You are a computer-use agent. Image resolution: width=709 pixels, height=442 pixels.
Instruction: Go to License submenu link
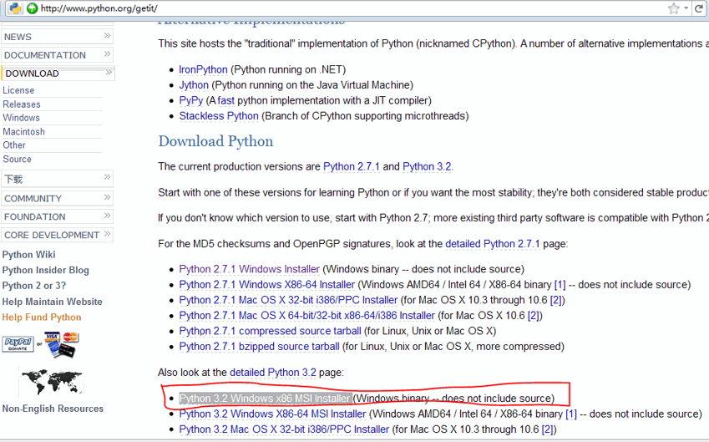(x=18, y=90)
